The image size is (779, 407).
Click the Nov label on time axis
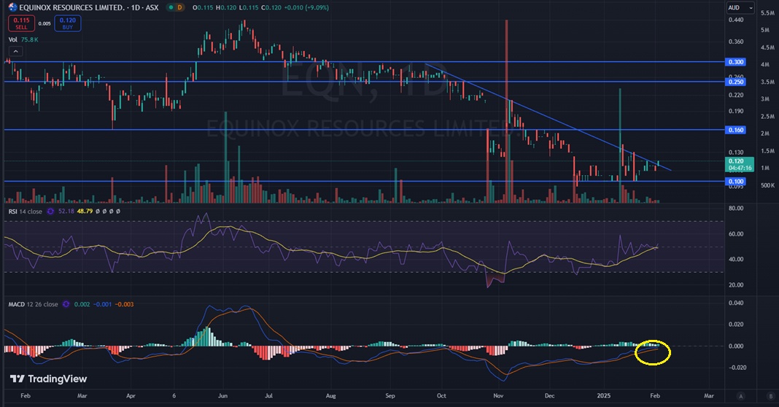pyautogui.click(x=498, y=396)
